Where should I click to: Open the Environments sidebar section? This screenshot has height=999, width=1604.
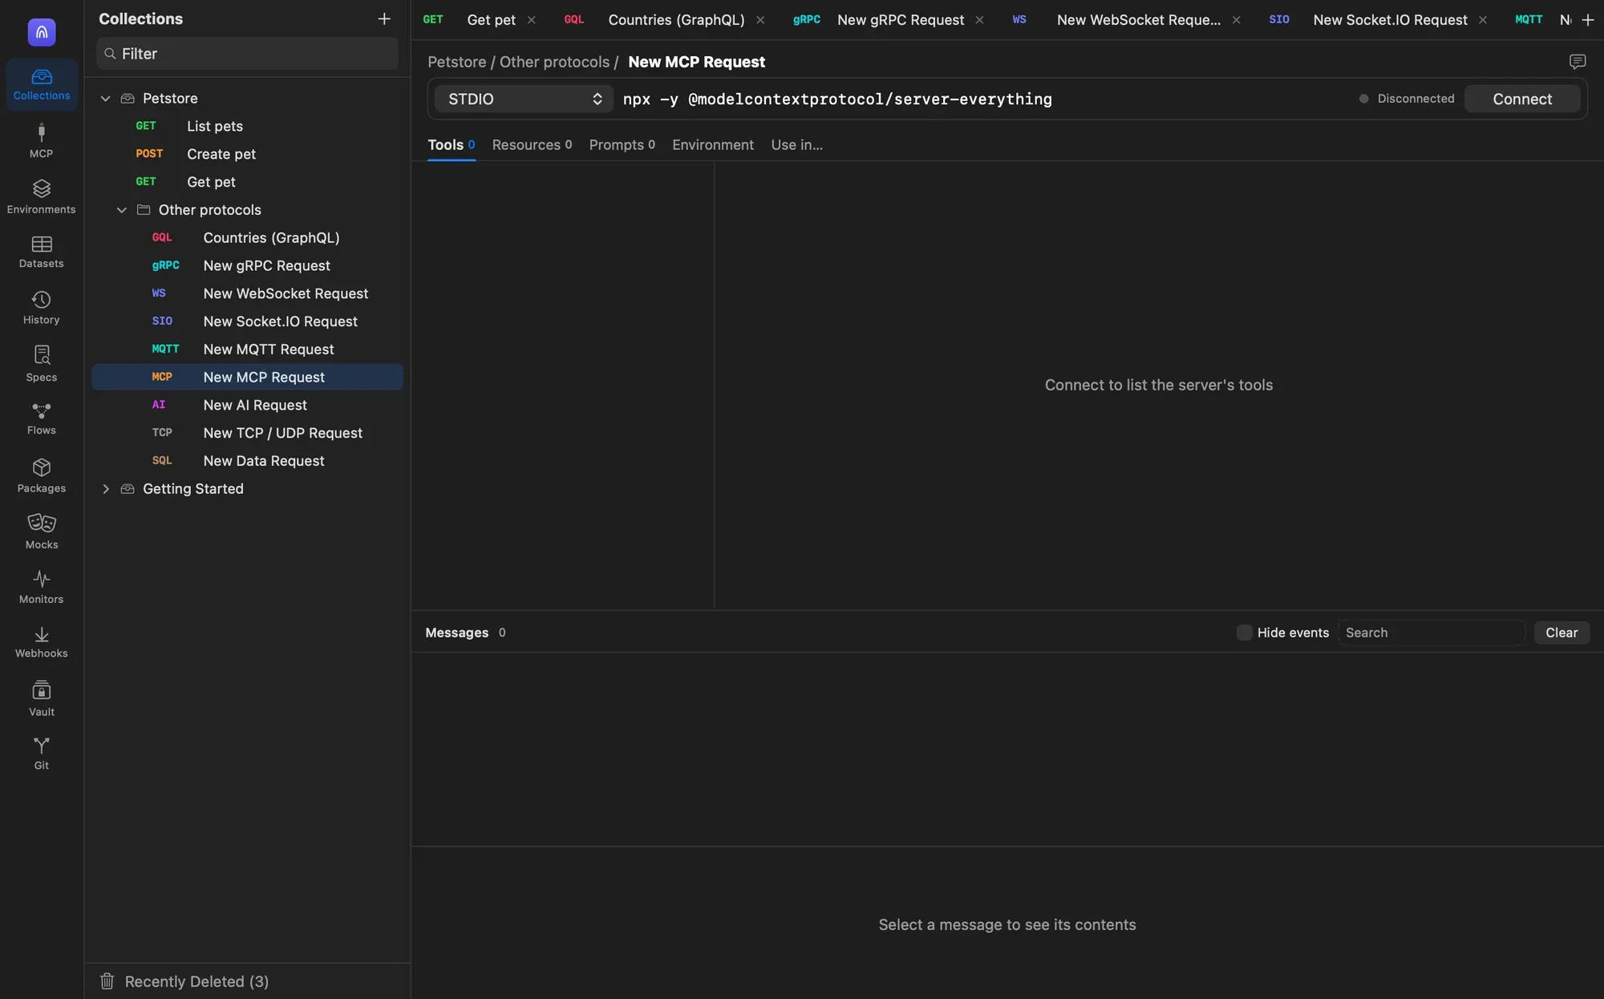coord(42,197)
